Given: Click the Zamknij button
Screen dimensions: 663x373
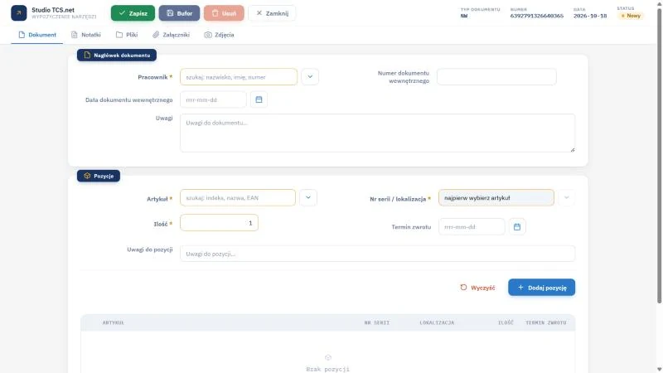Looking at the screenshot, I should [272, 13].
